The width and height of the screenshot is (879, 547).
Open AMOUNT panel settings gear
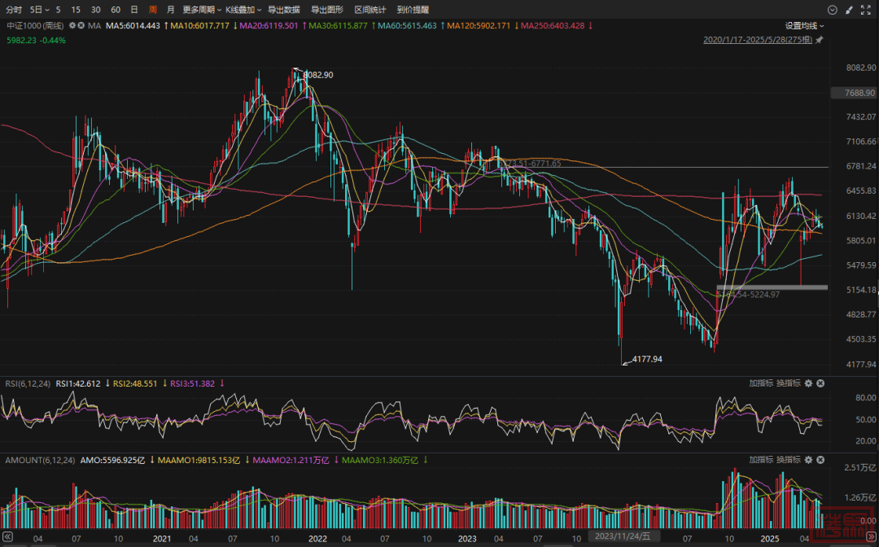point(808,460)
